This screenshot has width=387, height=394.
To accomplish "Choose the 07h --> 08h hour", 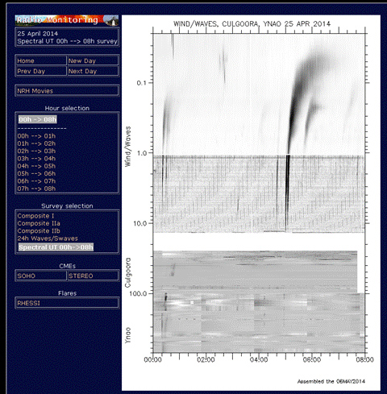I will 36,189.
